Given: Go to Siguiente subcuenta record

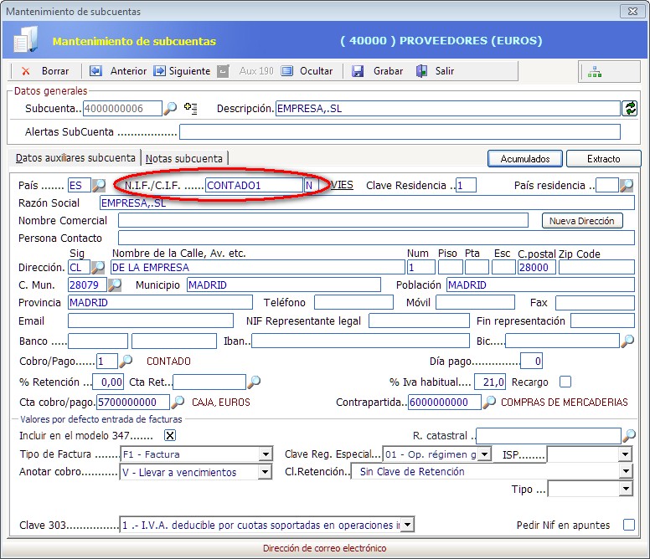Looking at the screenshot, I should click(159, 71).
